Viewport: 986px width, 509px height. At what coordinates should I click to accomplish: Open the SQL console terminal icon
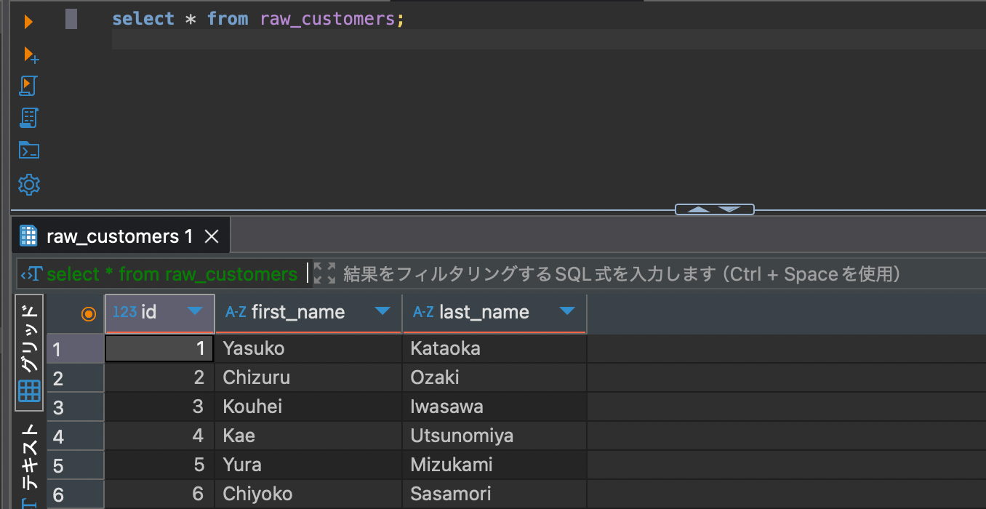[28, 151]
